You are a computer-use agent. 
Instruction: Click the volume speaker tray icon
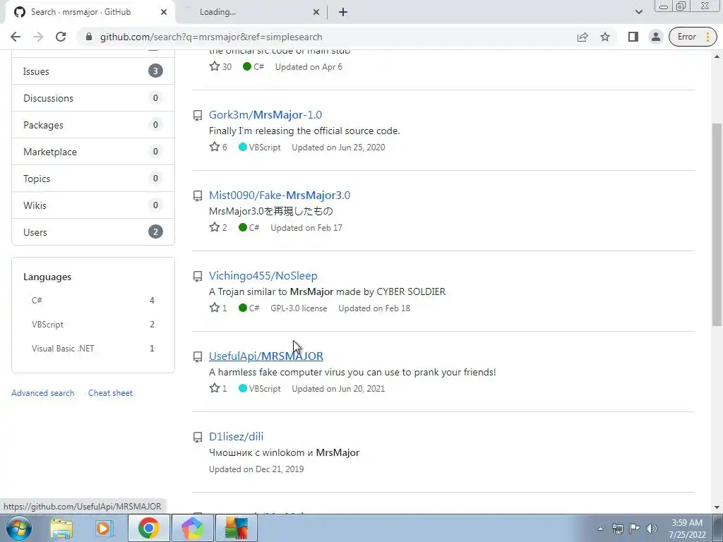652,529
